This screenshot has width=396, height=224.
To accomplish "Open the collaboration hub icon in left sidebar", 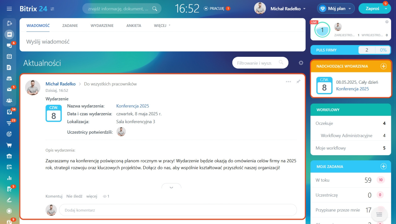I will (9, 23).
